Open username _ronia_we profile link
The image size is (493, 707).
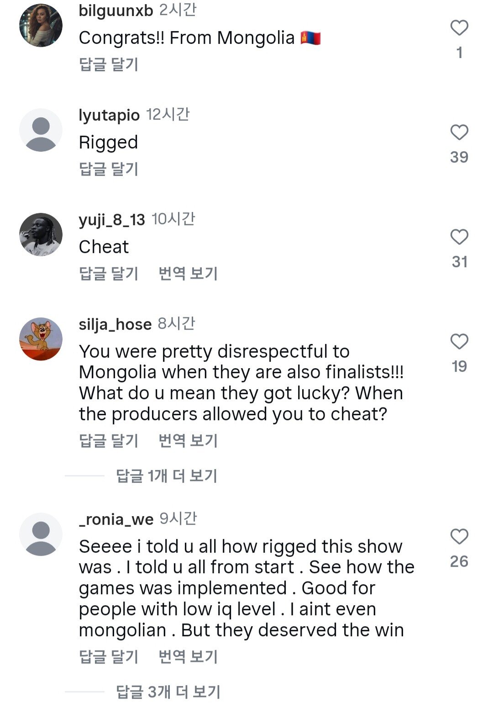point(116,519)
